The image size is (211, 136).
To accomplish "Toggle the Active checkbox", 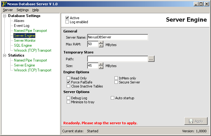I will [x=67, y=18].
